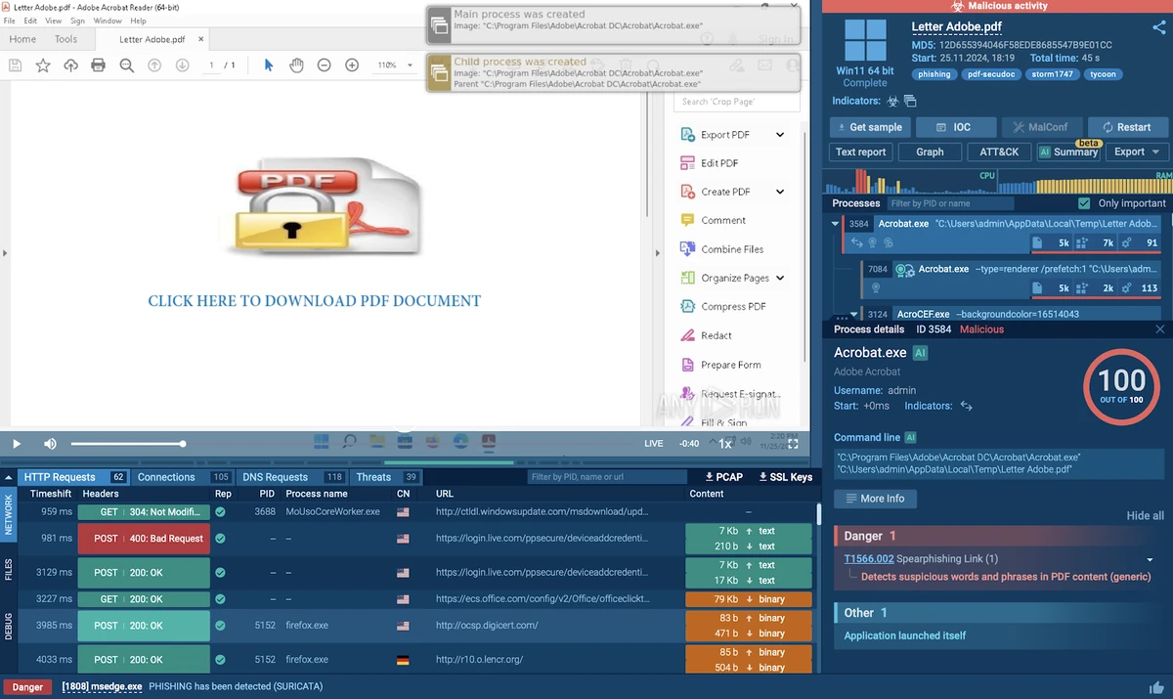Switch to the Threats tab
This screenshot has width=1173, height=699.
[x=373, y=477]
